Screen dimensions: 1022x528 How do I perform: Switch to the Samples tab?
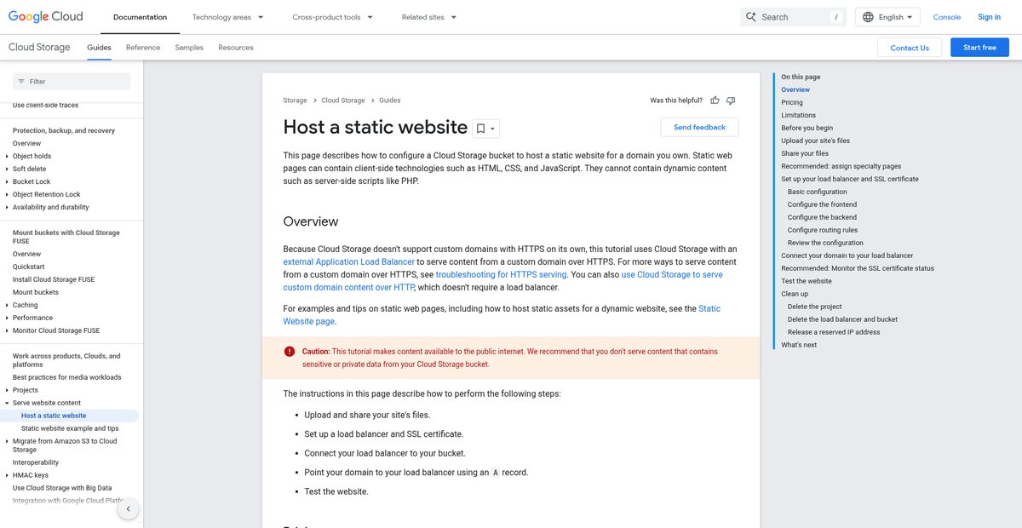pos(189,48)
